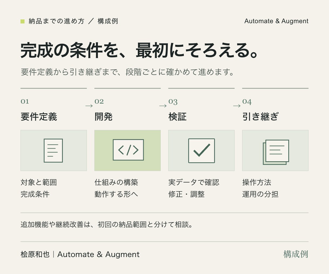Select the 要件定義 step heading

tap(39, 117)
